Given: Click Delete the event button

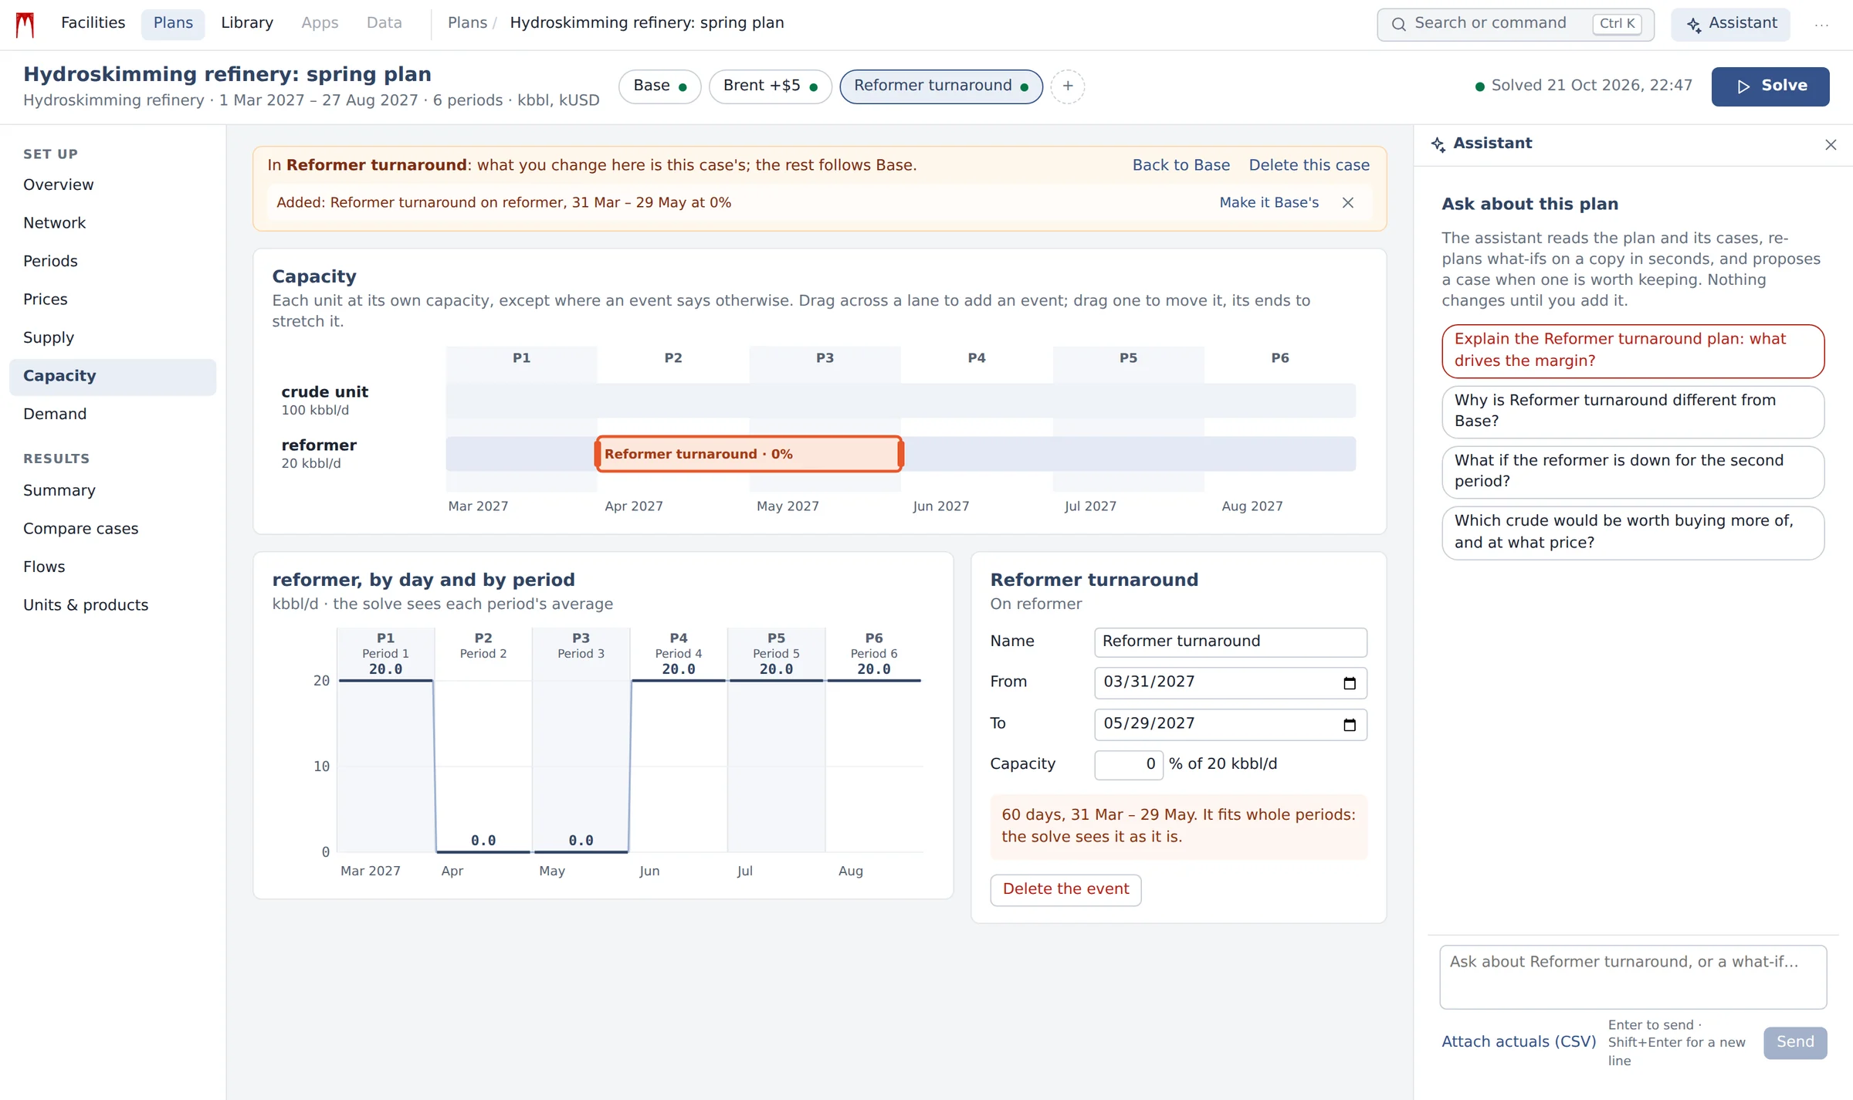Looking at the screenshot, I should pos(1065,889).
